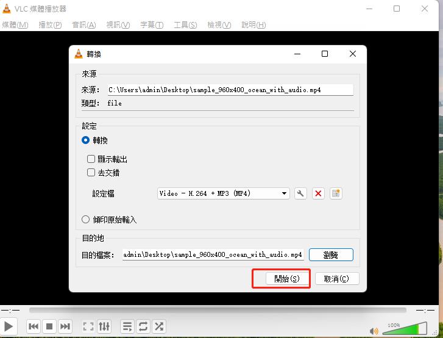Delete selected profile with red X icon
443x338 pixels.
click(318, 193)
